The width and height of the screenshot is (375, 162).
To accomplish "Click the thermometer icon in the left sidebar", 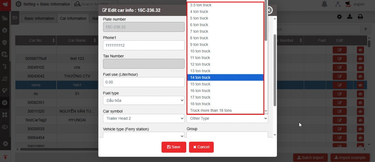I will [x=5, y=66].
